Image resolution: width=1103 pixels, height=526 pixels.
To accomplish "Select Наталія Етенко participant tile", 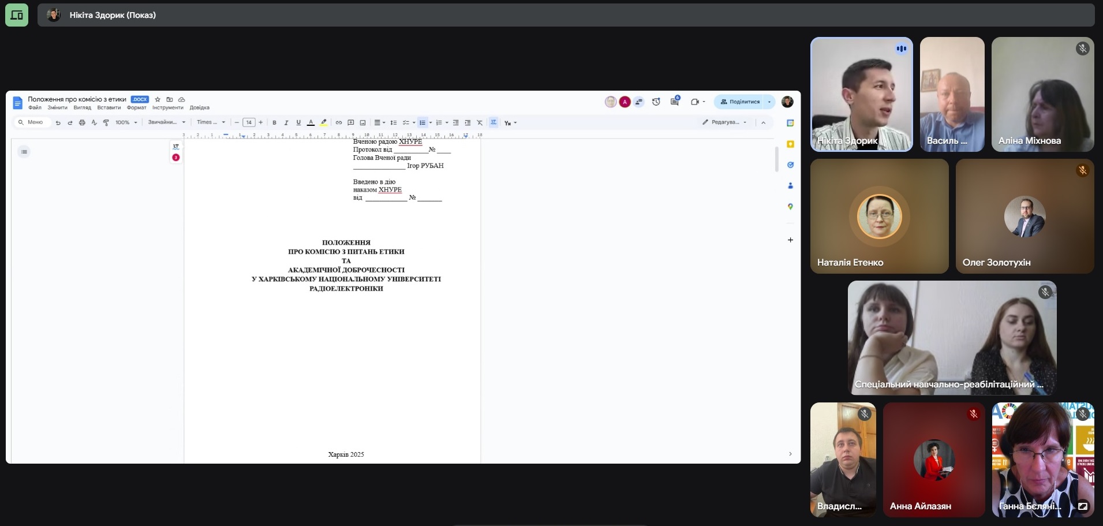I will tap(879, 216).
